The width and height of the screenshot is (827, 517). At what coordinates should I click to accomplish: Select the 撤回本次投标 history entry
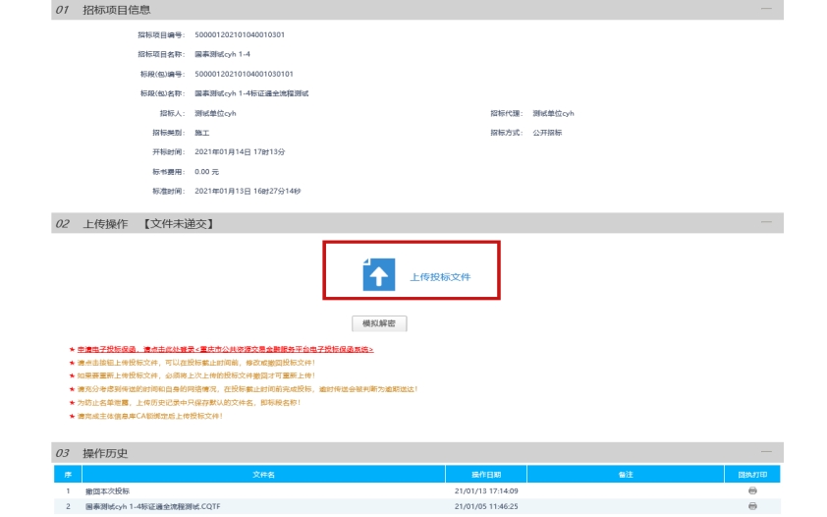click(108, 490)
